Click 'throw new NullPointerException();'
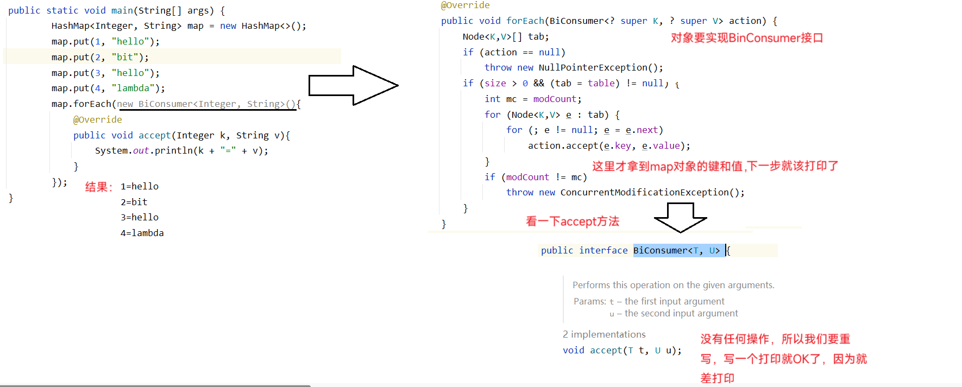The width and height of the screenshot is (962, 387). pos(574,68)
